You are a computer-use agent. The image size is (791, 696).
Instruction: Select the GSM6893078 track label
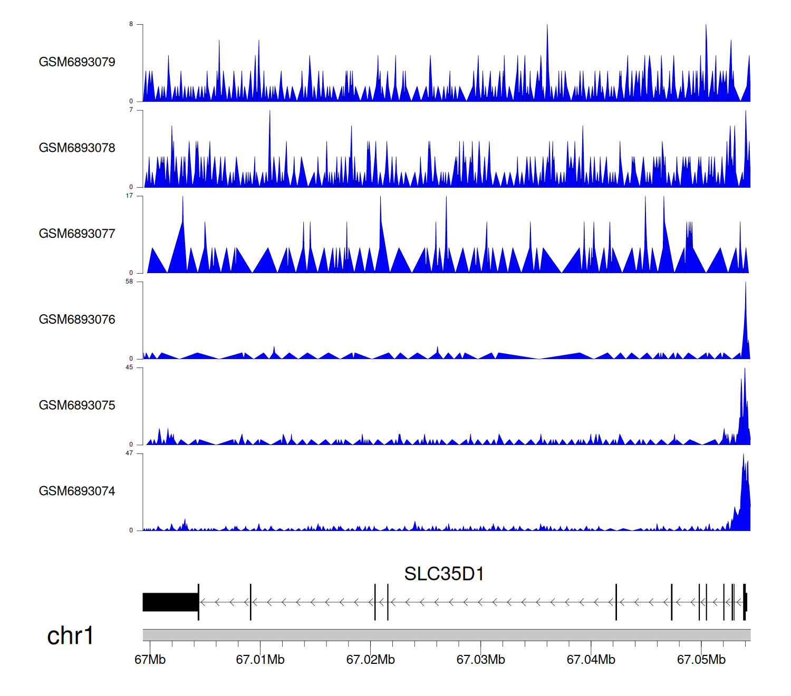pyautogui.click(x=77, y=148)
